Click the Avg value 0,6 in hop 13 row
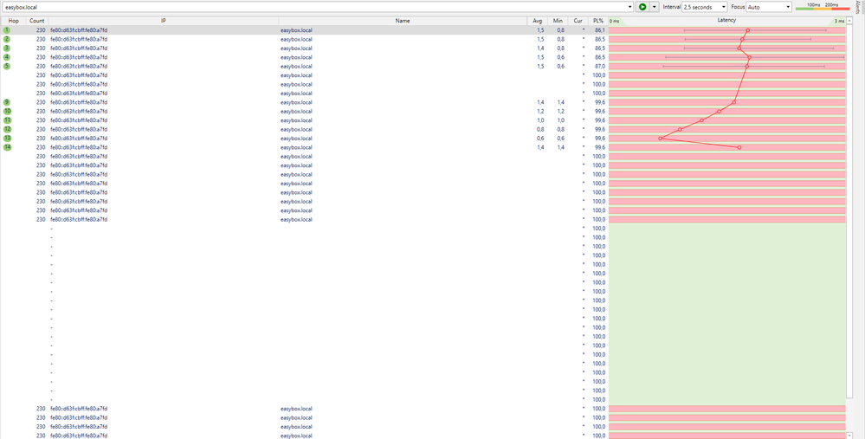865x439 pixels. [540, 139]
